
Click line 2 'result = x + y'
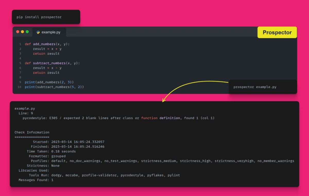tap(47, 49)
